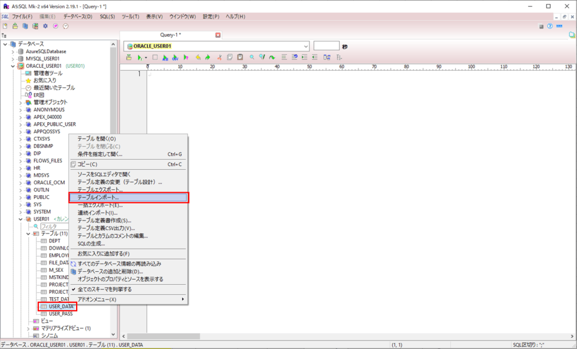Open settings via the gear icon
This screenshot has width=577, height=349.
click(x=46, y=26)
